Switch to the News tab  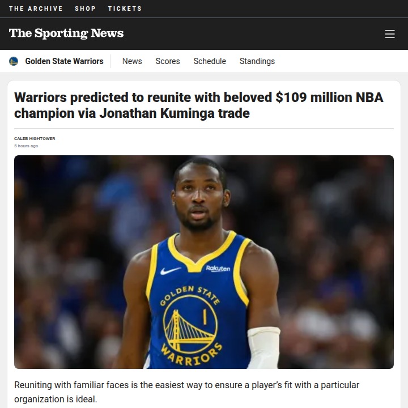coord(132,61)
